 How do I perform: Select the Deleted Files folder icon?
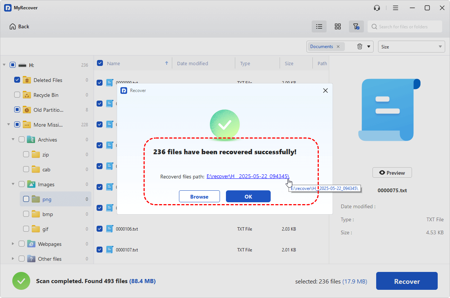(27, 80)
